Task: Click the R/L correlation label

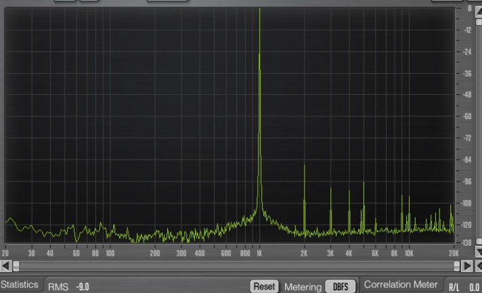Action: (x=454, y=287)
